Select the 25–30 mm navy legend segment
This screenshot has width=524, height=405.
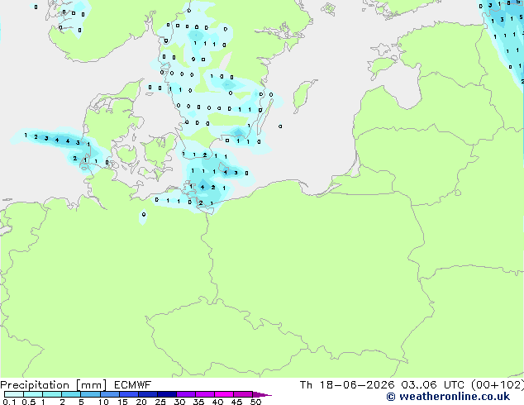click(x=166, y=394)
